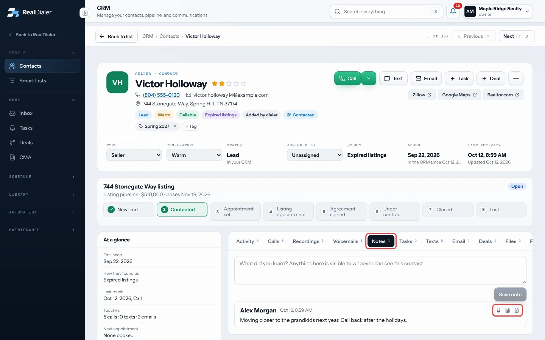This screenshot has width=545, height=340.
Task: Expand the Call options arrow
Action: [x=369, y=78]
